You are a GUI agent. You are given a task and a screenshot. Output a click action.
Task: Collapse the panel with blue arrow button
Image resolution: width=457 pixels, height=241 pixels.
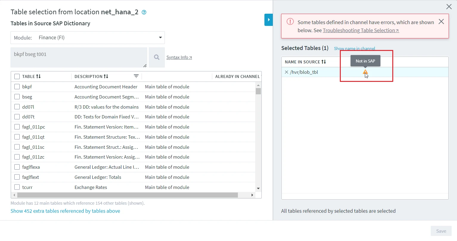coord(269,20)
